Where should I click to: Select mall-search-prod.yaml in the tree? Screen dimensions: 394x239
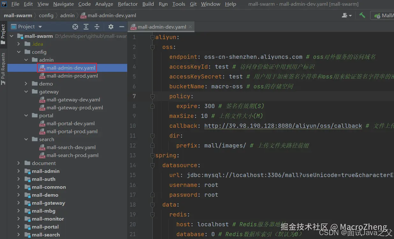[x=72, y=155]
